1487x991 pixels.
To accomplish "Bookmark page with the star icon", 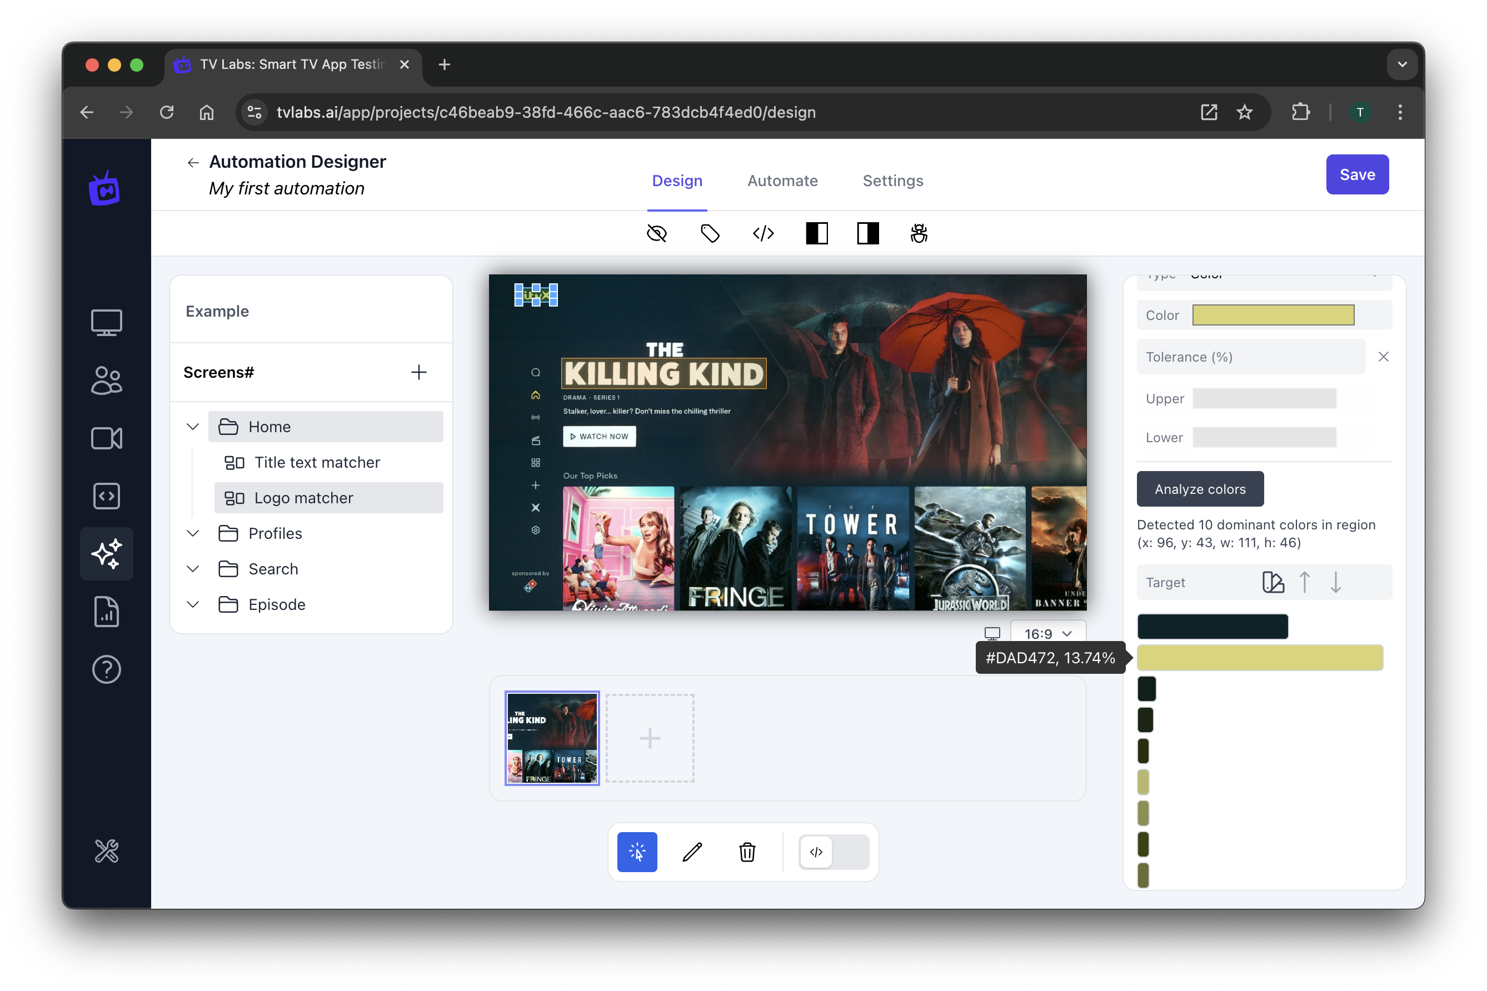I will (1244, 113).
